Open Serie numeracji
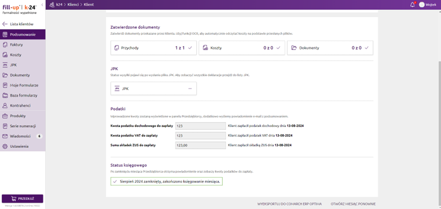The image size is (441, 209). point(22,126)
